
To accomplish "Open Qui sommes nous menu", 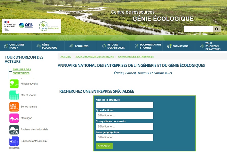I will pyautogui.click(x=16, y=46).
